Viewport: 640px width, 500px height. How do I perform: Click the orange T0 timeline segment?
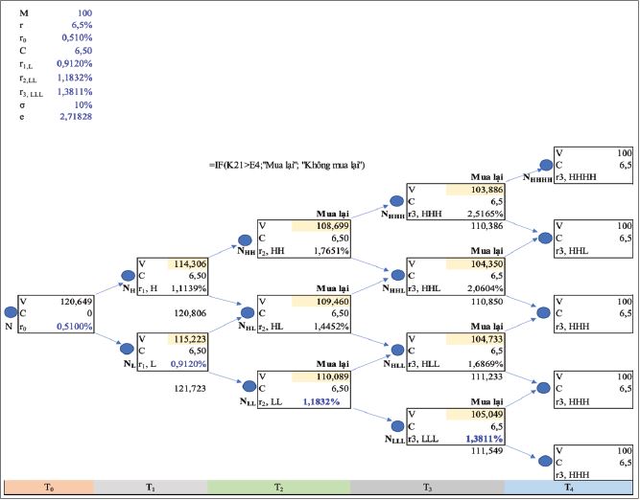(x=48, y=488)
